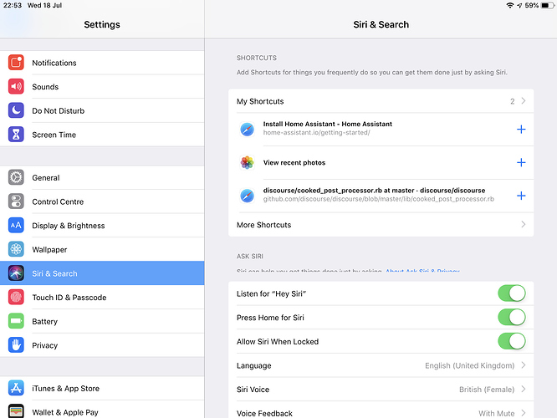Select Do Not Disturb in sidebar
The height and width of the screenshot is (418, 557).
(102, 110)
